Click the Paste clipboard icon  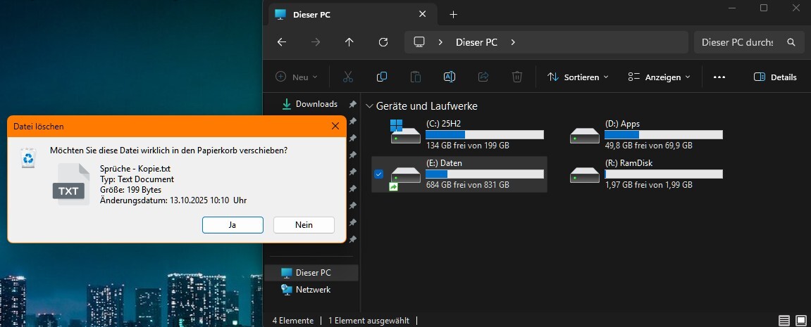tap(416, 77)
